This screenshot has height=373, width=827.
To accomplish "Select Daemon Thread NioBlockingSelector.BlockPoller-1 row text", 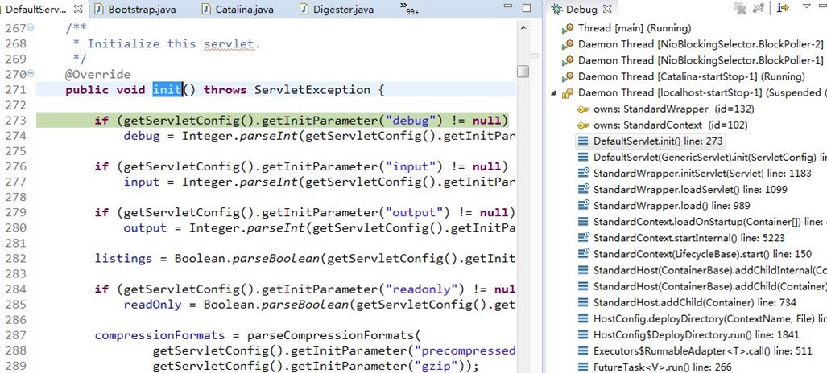I will point(701,60).
